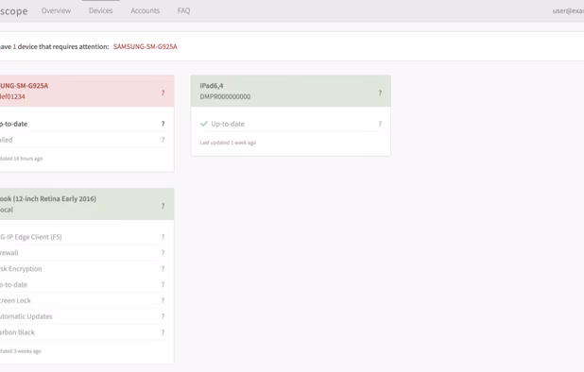Click the MacBook 'updated 3 weeks ago' text
The image size is (584, 372).
pyautogui.click(x=21, y=351)
